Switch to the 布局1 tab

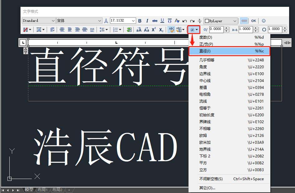(43, 190)
